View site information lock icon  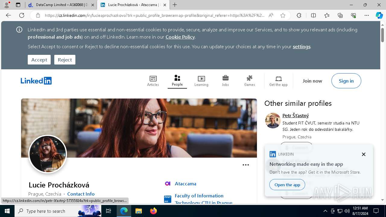(x=38, y=15)
